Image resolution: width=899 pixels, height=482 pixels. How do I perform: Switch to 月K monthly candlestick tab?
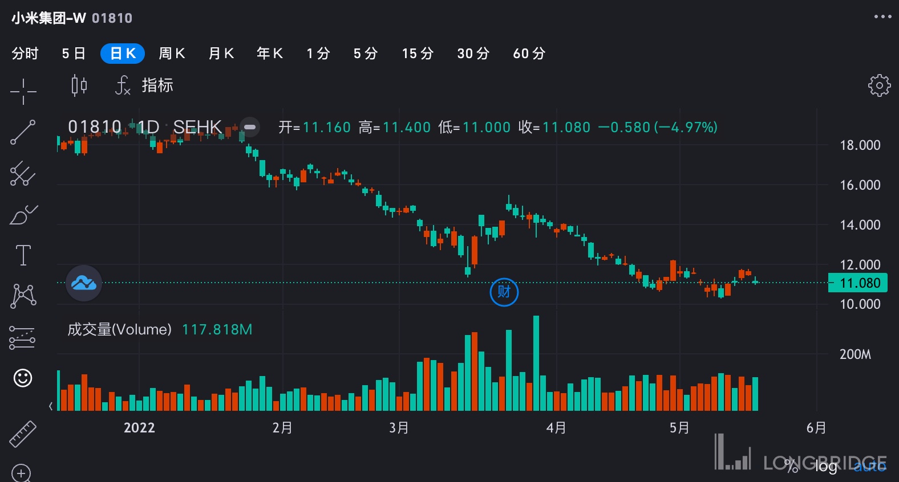221,54
